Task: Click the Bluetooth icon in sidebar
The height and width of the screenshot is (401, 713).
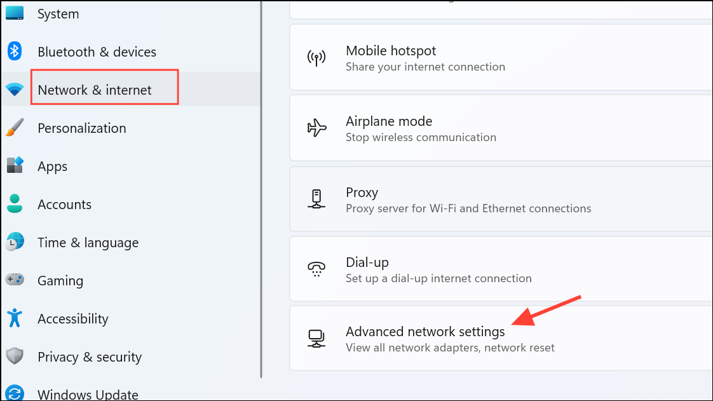Action: 15,51
